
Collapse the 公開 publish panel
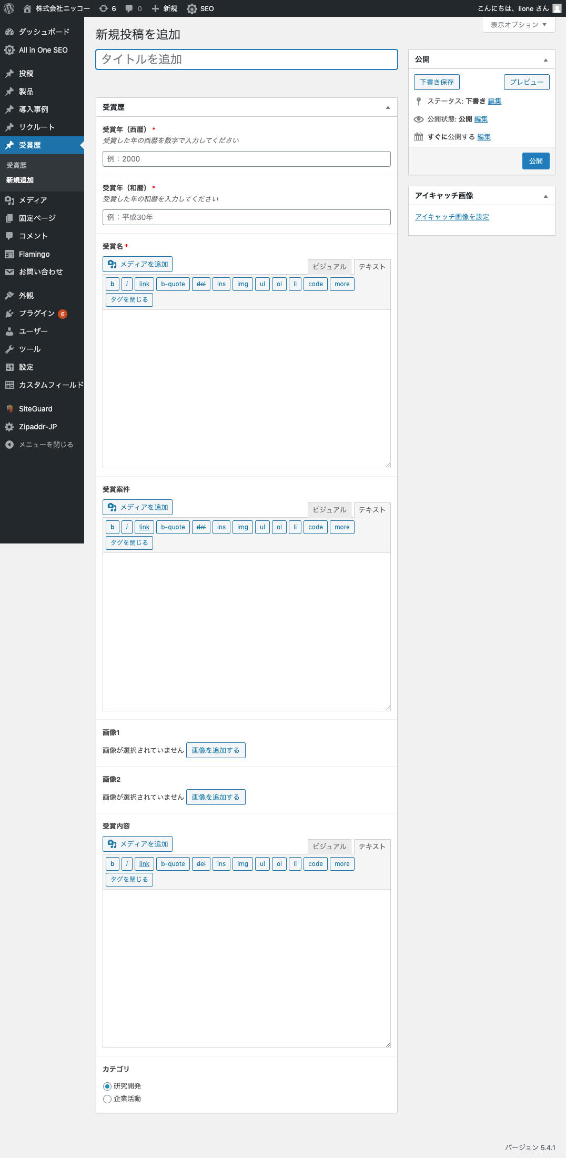(x=545, y=60)
